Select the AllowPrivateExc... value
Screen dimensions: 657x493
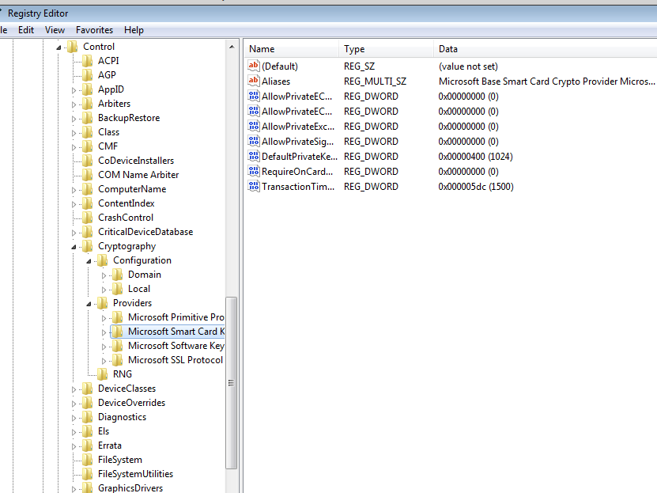tap(298, 127)
